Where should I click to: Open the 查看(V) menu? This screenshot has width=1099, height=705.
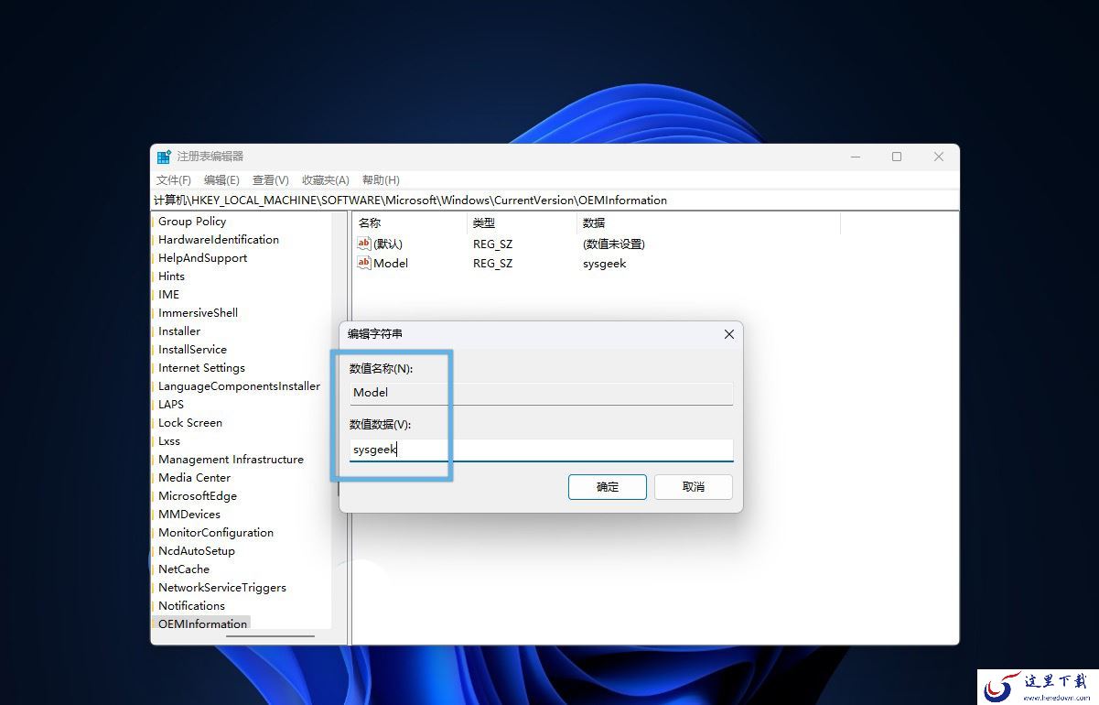tap(271, 180)
